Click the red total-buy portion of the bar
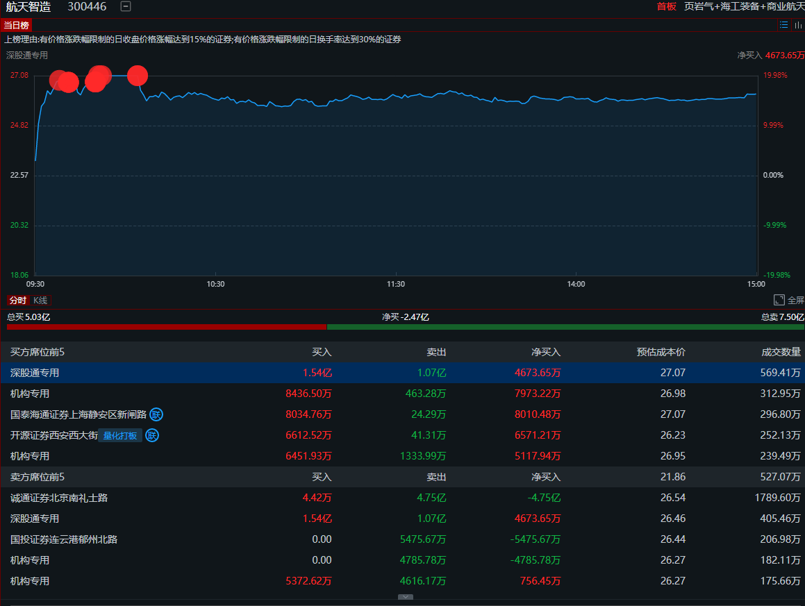Image resolution: width=805 pixels, height=606 pixels. click(167, 327)
